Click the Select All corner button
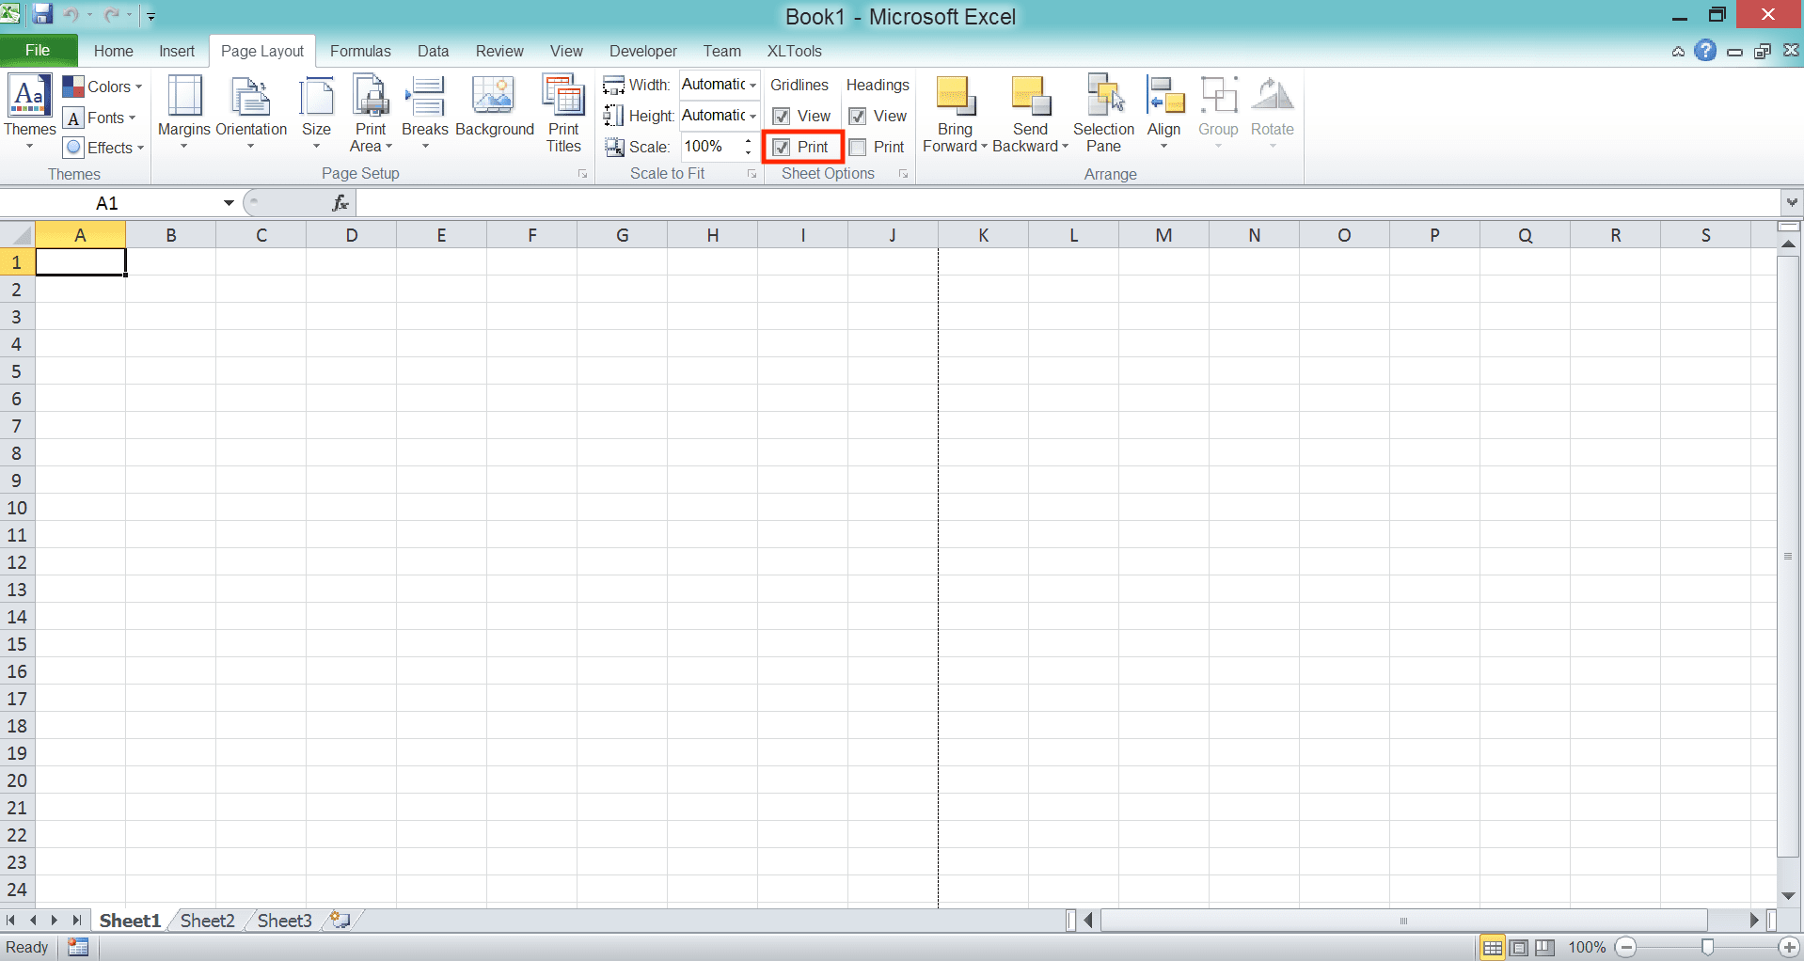Screen dimensions: 1804x961 (x=18, y=235)
